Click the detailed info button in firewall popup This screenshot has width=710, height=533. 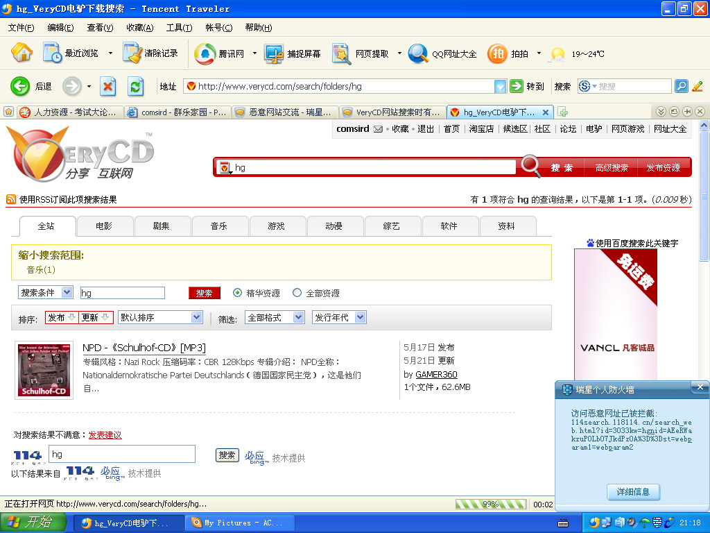633,492
